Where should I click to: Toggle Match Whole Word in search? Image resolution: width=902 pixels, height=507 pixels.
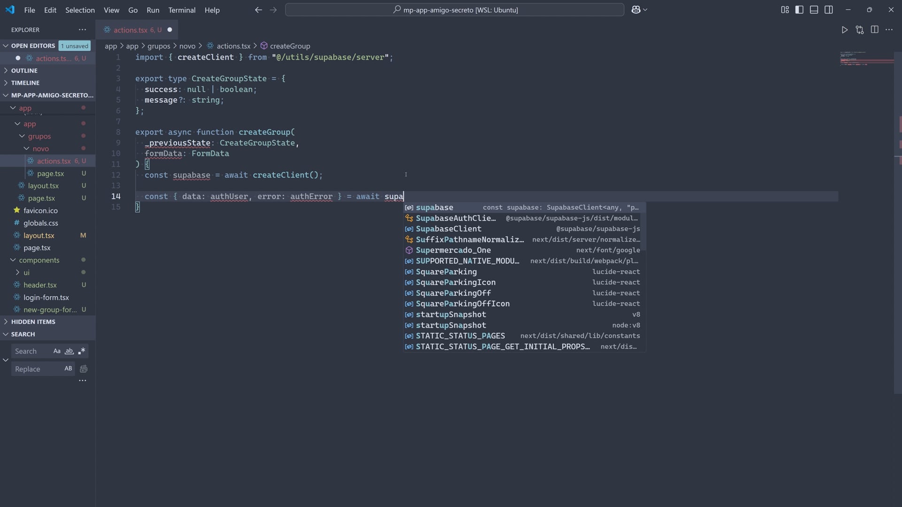[69, 351]
